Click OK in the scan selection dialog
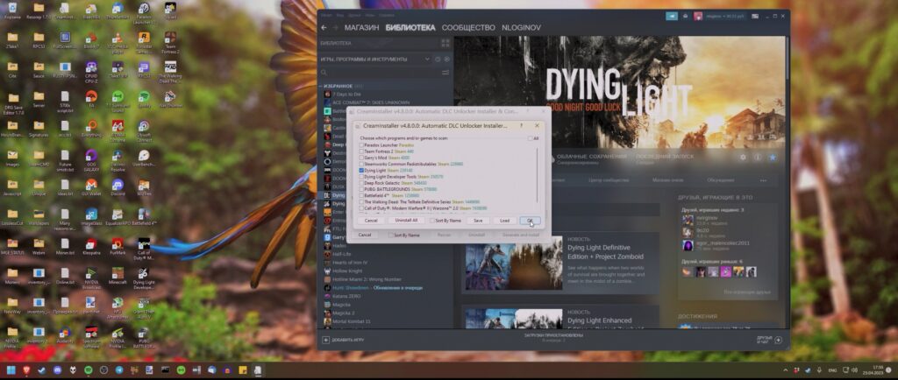Image resolution: width=898 pixels, height=380 pixels. point(530,221)
